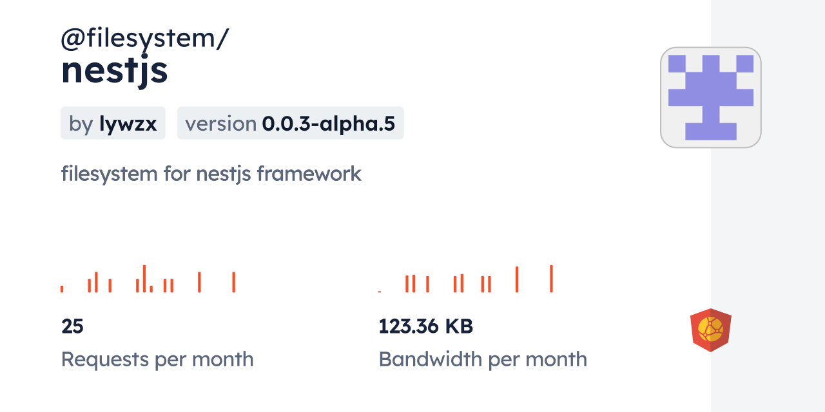Viewport: 825px width, 412px height.
Task: Click the red jsDelivr logo
Action: tap(710, 330)
